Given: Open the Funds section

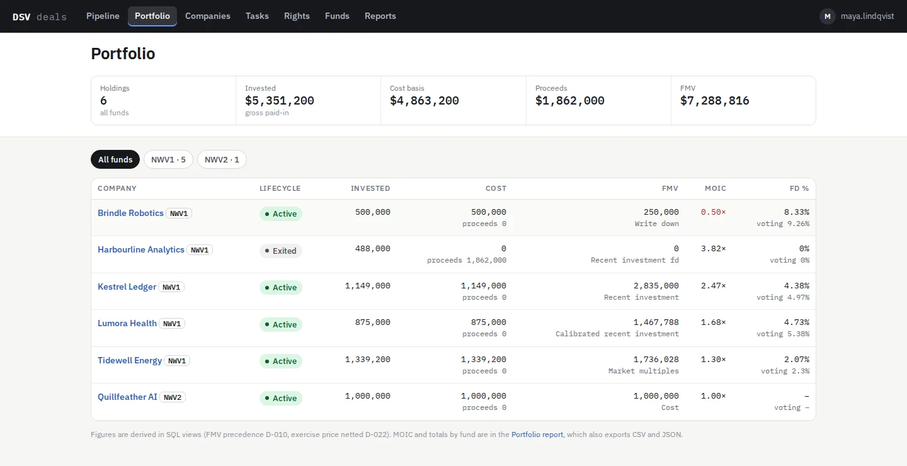Looking at the screenshot, I should (337, 16).
